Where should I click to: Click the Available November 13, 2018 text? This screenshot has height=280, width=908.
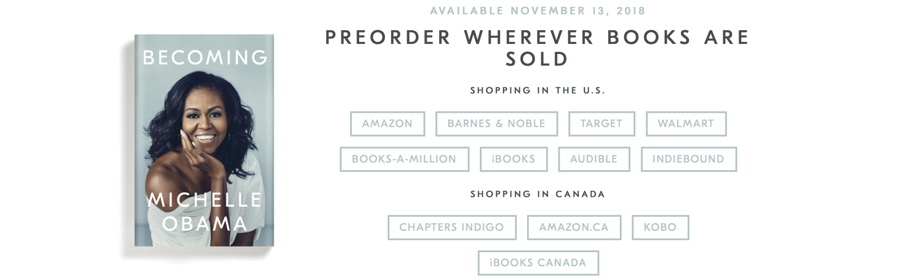coord(538,11)
